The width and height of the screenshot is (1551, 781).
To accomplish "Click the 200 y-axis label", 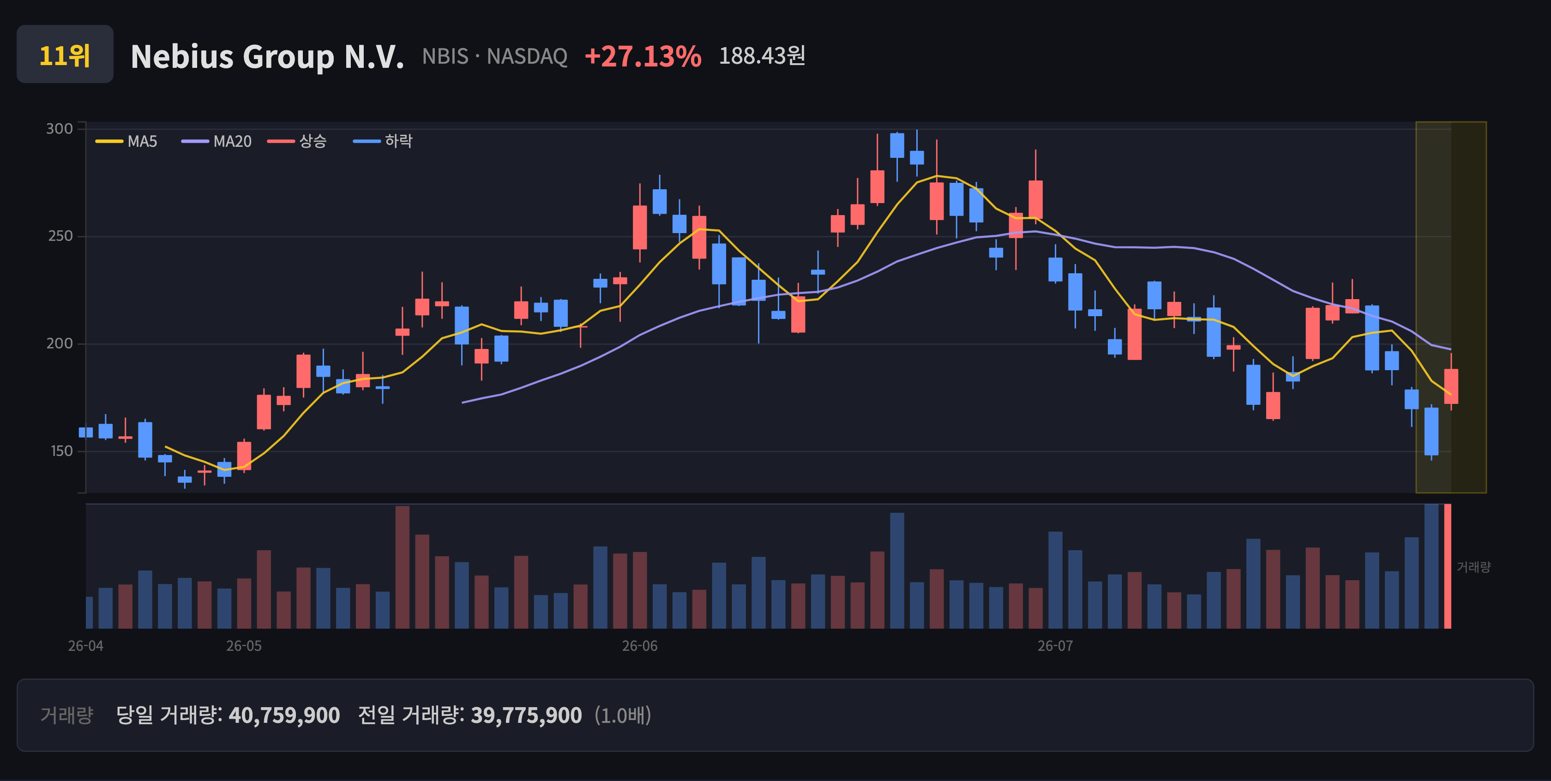I will tap(60, 343).
